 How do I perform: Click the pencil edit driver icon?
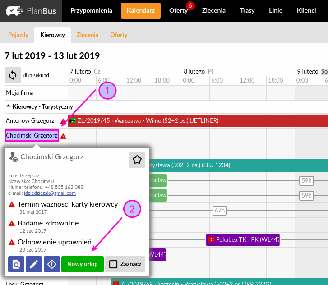pyautogui.click(x=34, y=264)
